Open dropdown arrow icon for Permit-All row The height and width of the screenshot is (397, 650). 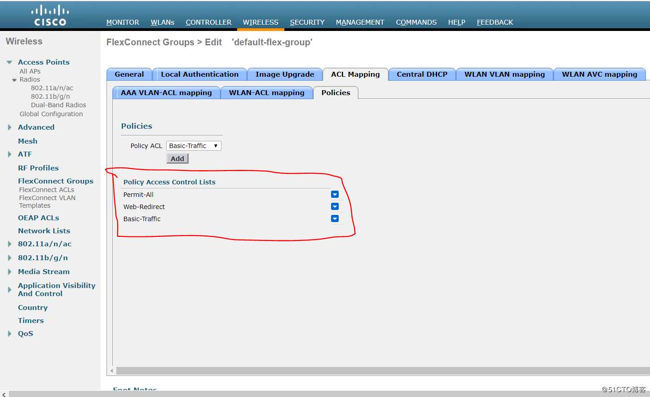click(x=335, y=194)
